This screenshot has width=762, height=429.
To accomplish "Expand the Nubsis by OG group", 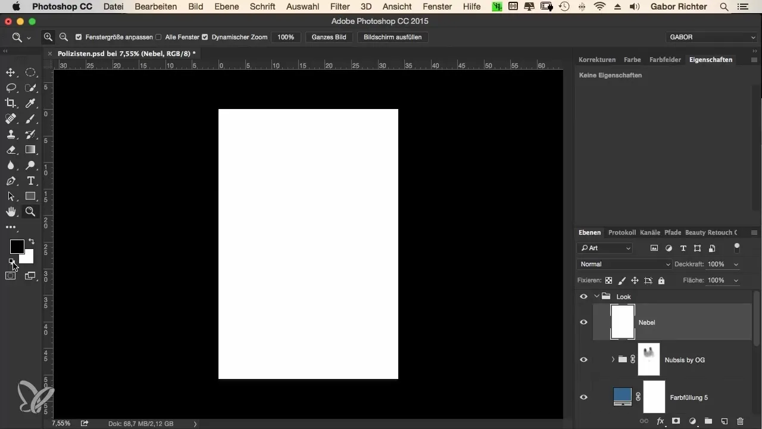I will pyautogui.click(x=613, y=360).
